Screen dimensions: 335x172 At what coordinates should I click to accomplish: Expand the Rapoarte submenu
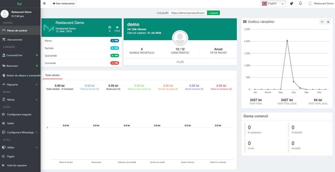(37, 84)
